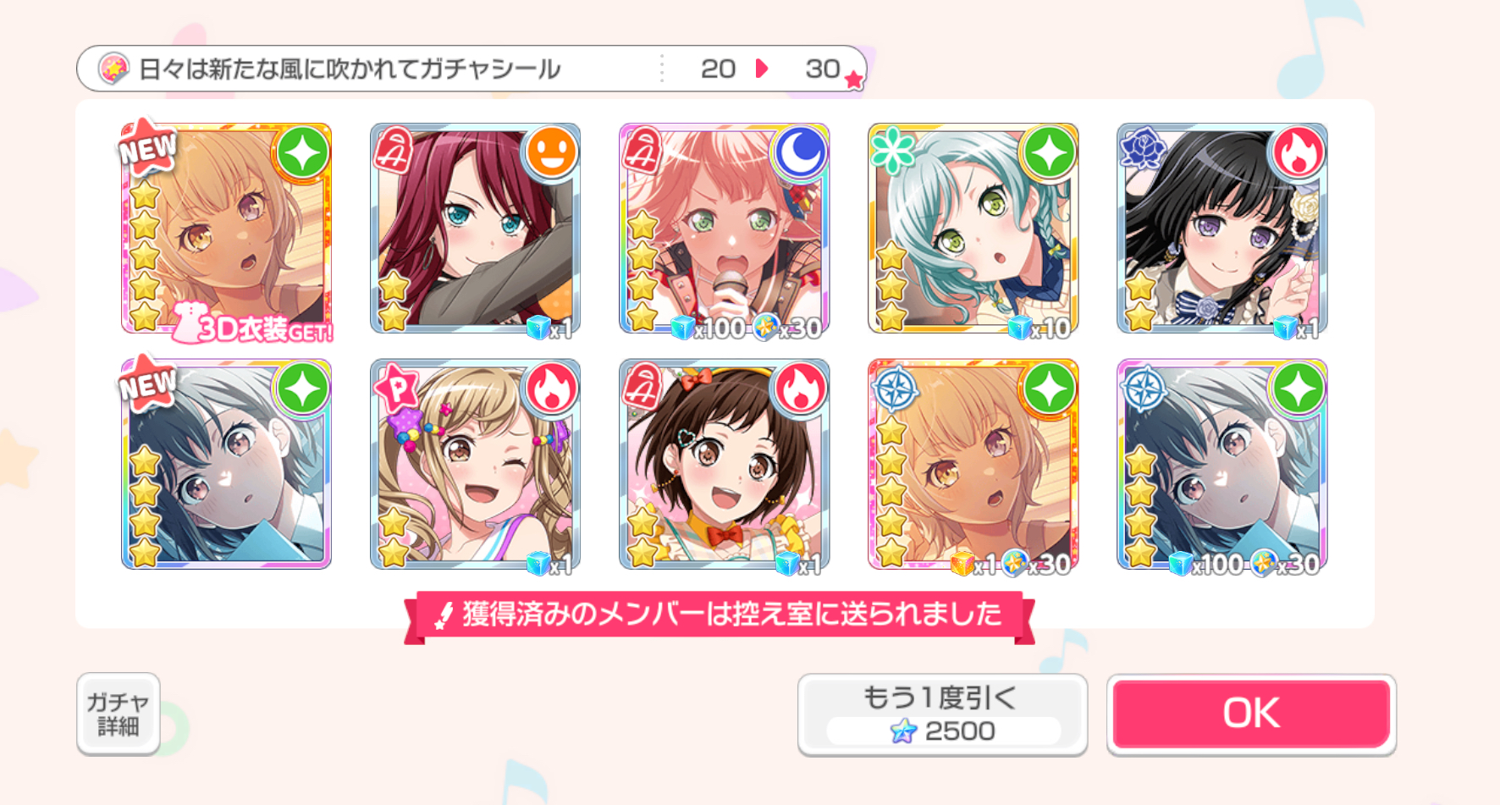
Task: Select the pink-haired singer card
Action: coord(724,229)
